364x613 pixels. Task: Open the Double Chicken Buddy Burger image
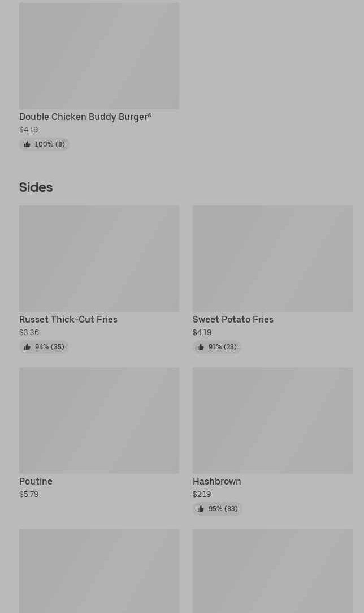[99, 56]
